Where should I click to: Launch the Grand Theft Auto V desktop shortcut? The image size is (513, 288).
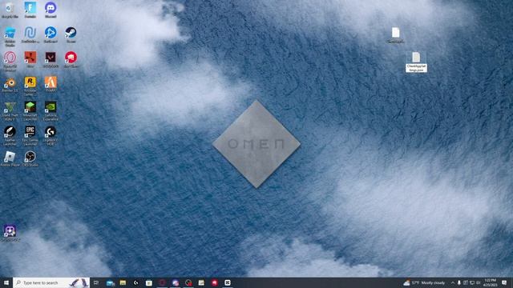pos(10,111)
